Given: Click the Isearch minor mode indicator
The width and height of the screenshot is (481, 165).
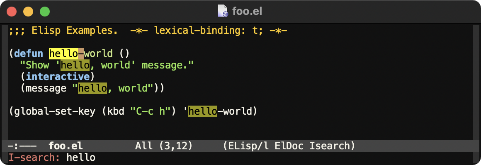Looking at the screenshot, I should pos(333,146).
